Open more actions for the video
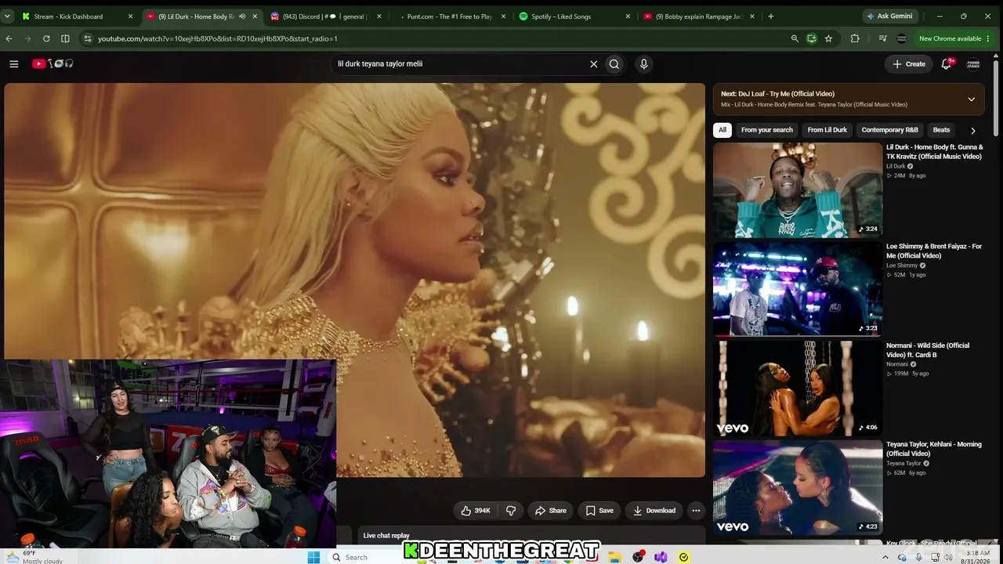 click(696, 511)
